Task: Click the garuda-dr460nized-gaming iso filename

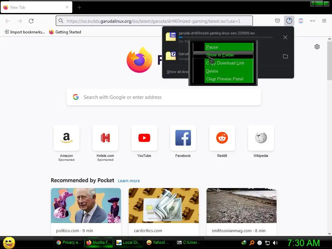Action: 217,33
